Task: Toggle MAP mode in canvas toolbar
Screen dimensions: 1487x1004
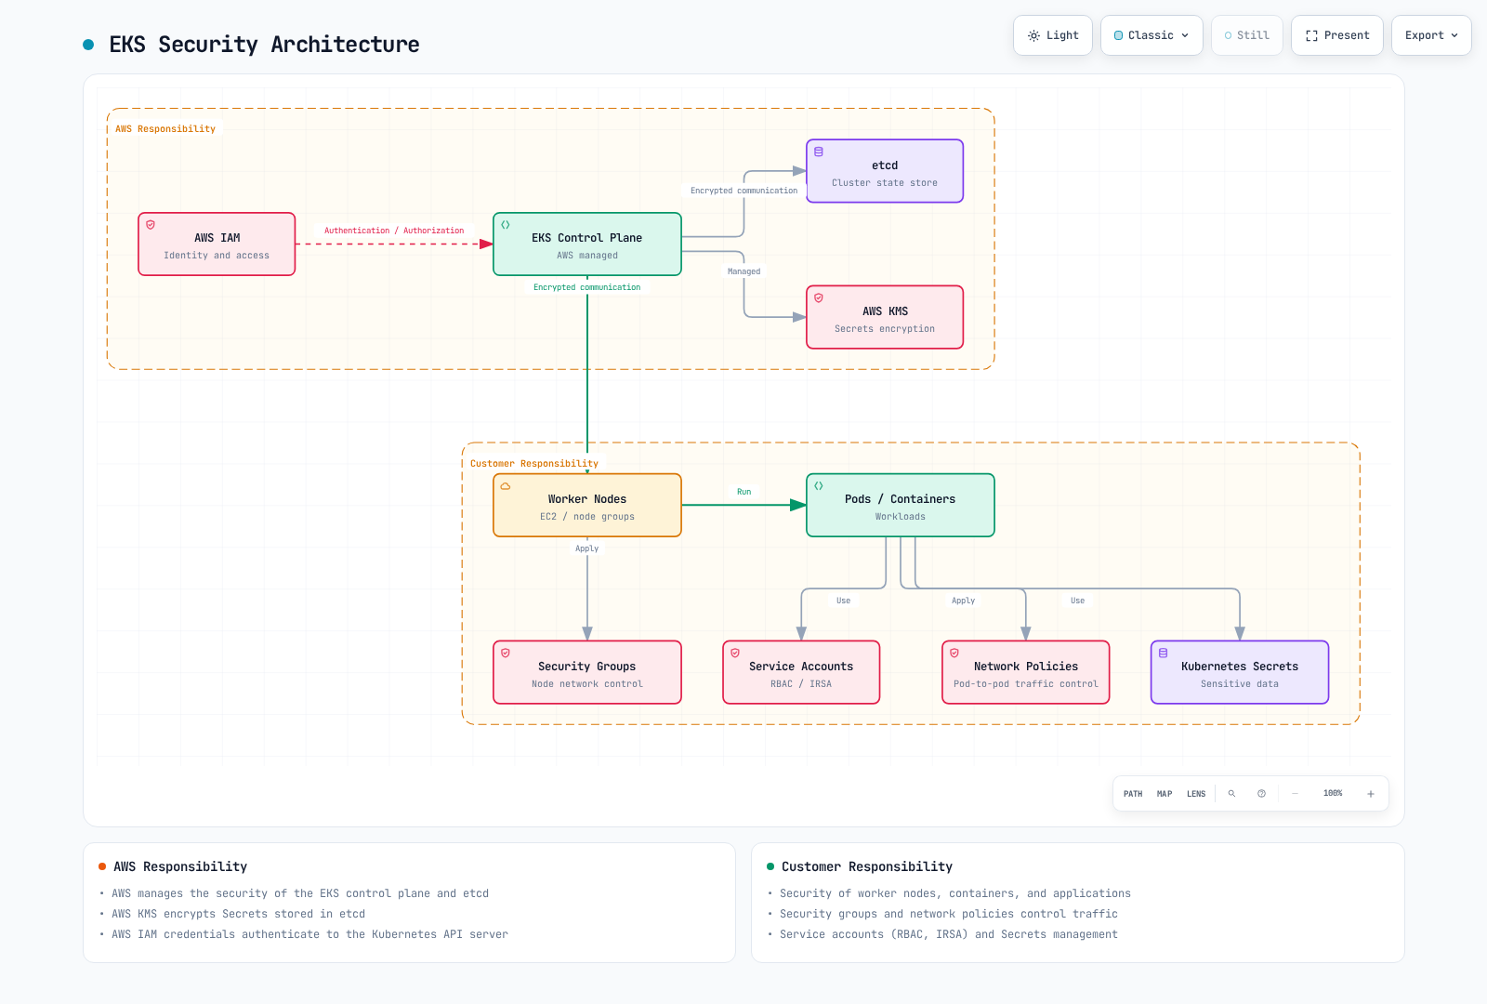Action: point(1165,794)
